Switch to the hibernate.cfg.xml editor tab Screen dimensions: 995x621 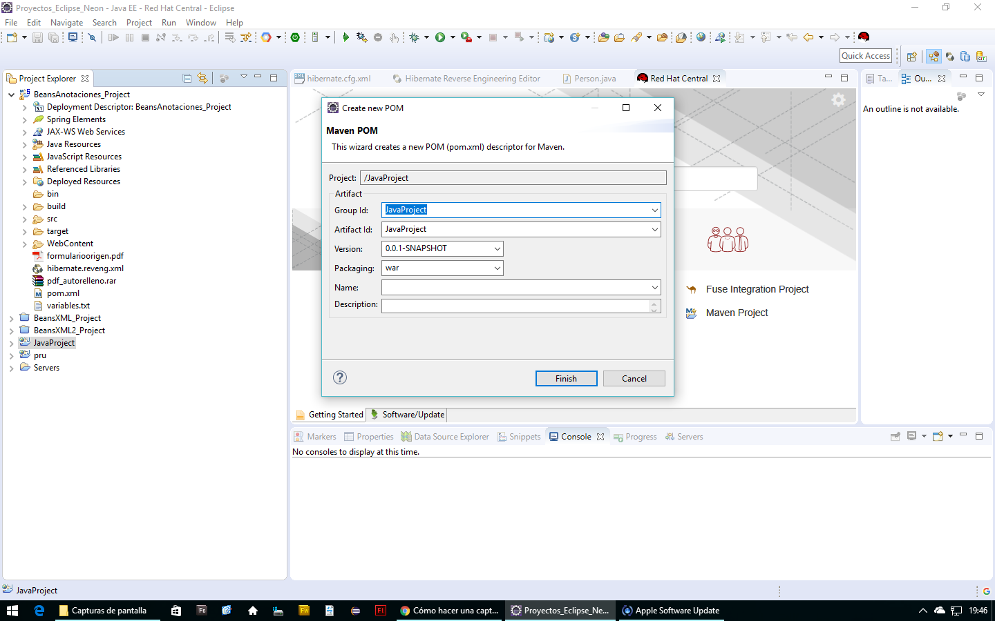pyautogui.click(x=332, y=79)
